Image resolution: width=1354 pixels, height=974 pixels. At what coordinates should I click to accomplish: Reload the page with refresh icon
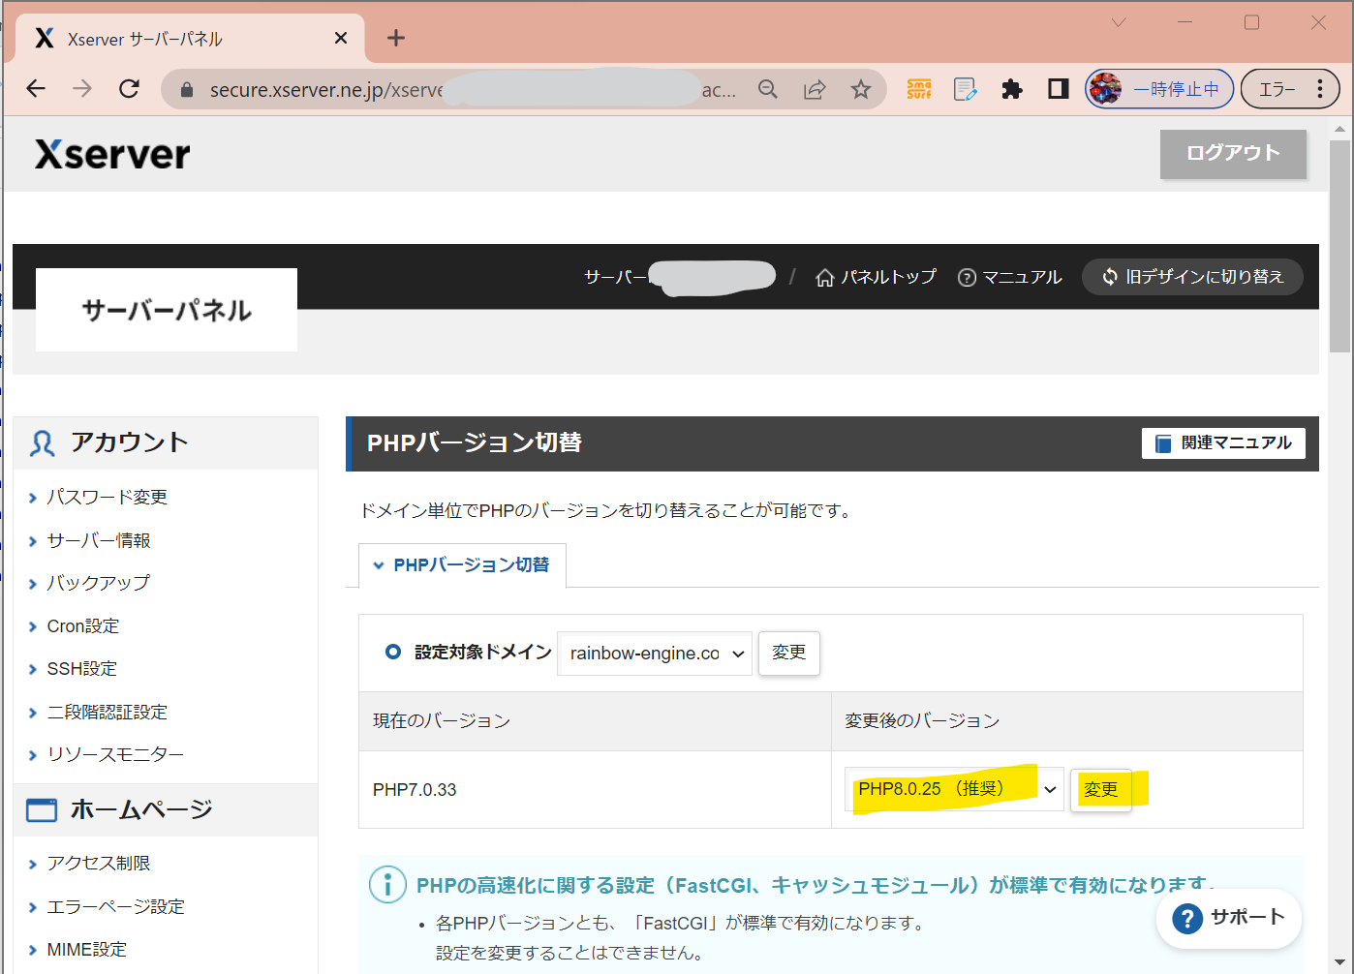coord(129,89)
